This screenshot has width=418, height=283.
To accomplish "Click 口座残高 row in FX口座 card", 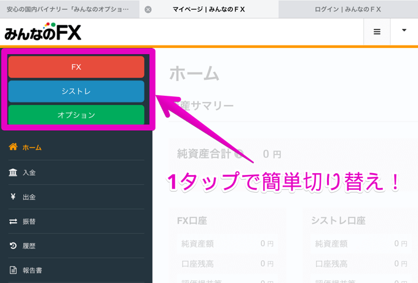I will pos(227,264).
